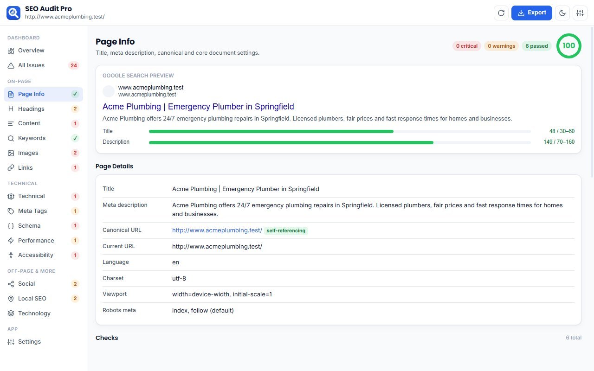
Task: Click the Meta Tags tag icon
Action: click(x=11, y=211)
